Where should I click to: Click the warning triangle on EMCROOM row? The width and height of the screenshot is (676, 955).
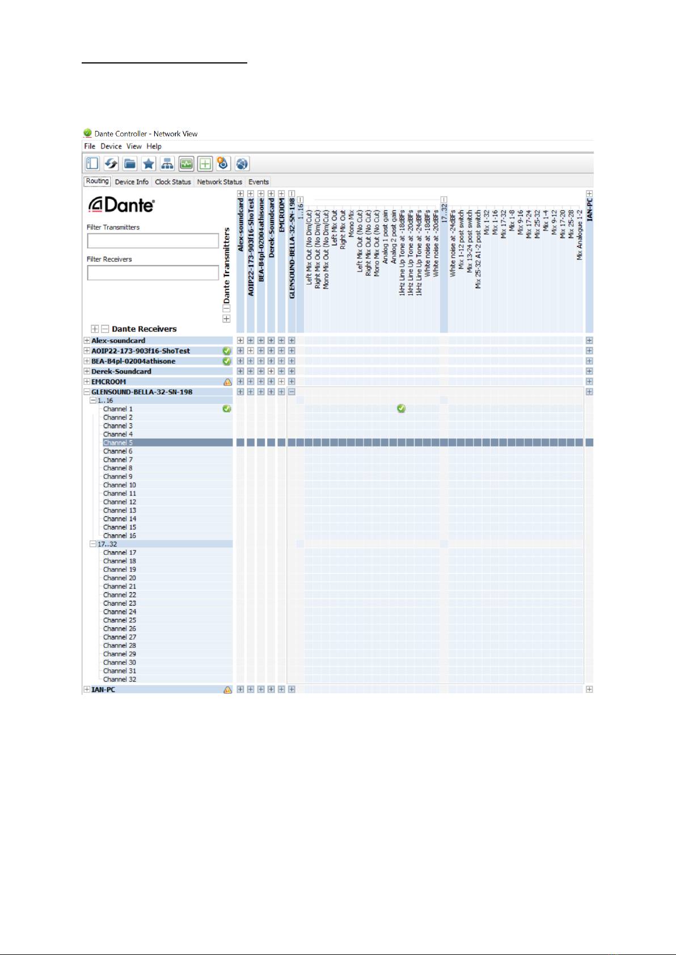227,382
